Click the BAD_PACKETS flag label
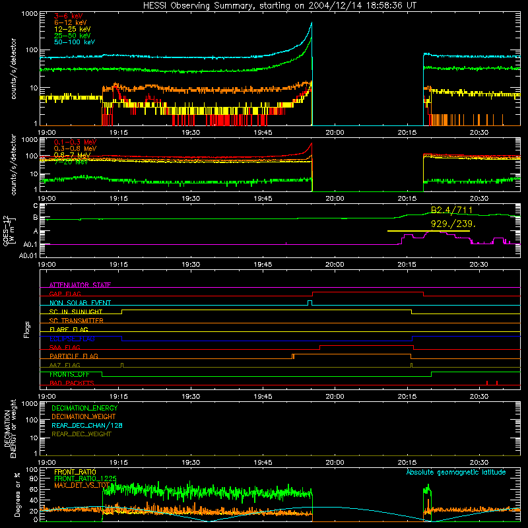This screenshot has width=528, height=528. coord(72,383)
